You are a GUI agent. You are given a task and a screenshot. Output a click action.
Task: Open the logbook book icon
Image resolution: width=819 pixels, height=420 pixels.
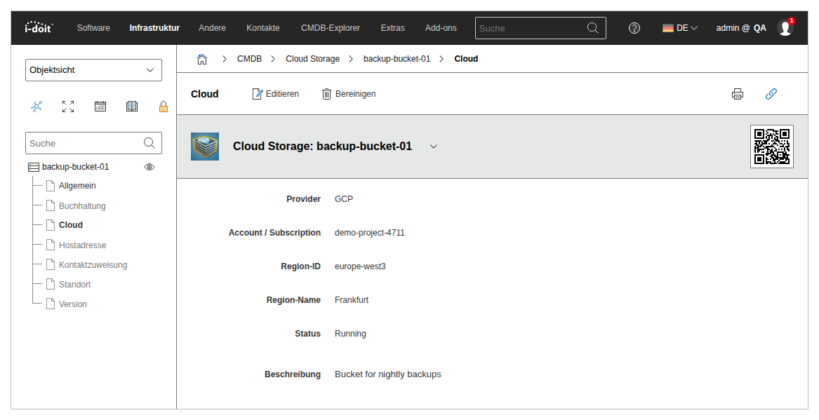(x=132, y=107)
